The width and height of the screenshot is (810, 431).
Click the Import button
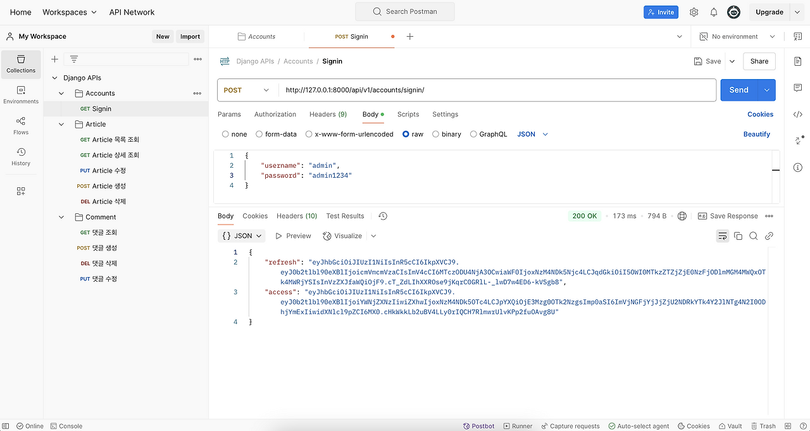pos(190,37)
